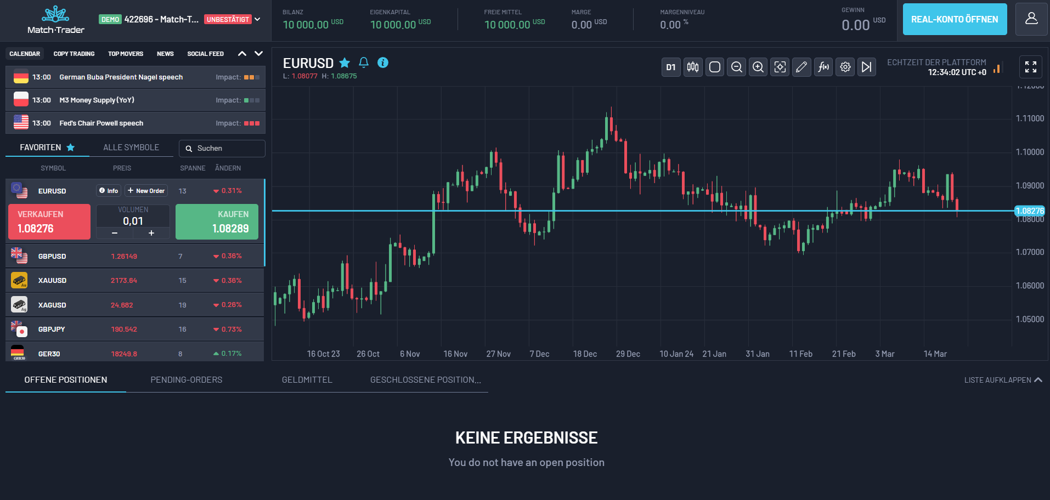Toggle EURUSD favorite star in chart header
The image size is (1050, 500).
pyautogui.click(x=345, y=63)
